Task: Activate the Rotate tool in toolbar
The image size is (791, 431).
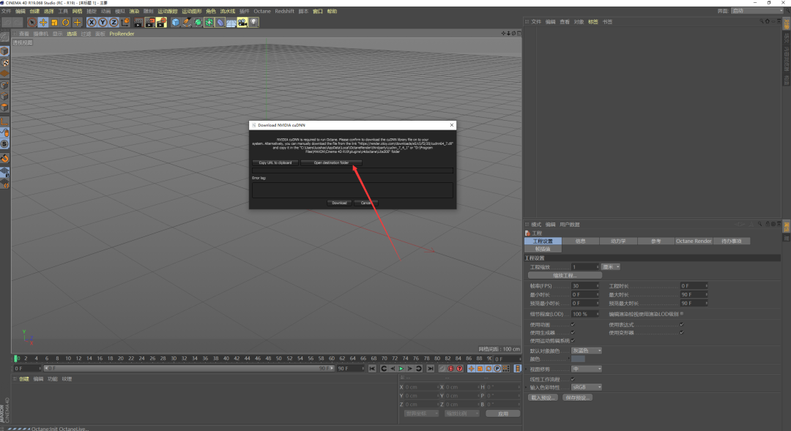Action: (66, 22)
